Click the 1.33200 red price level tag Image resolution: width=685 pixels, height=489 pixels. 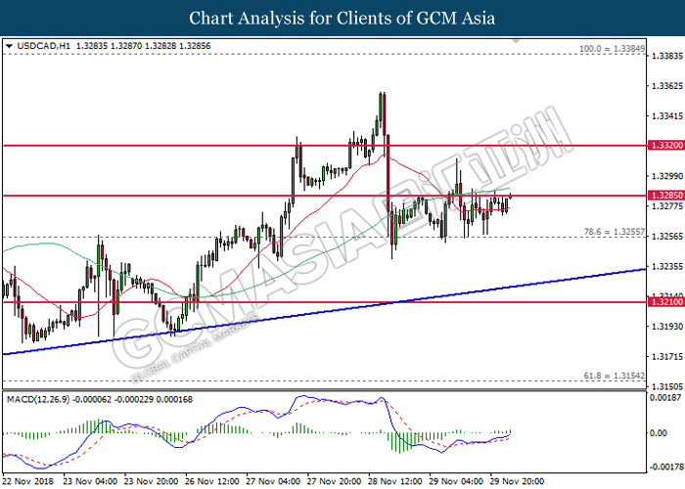666,146
